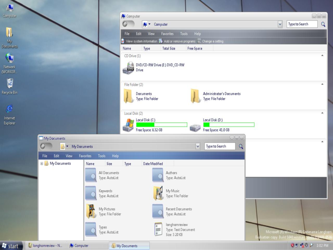Click the security shield tray icon

point(292,245)
